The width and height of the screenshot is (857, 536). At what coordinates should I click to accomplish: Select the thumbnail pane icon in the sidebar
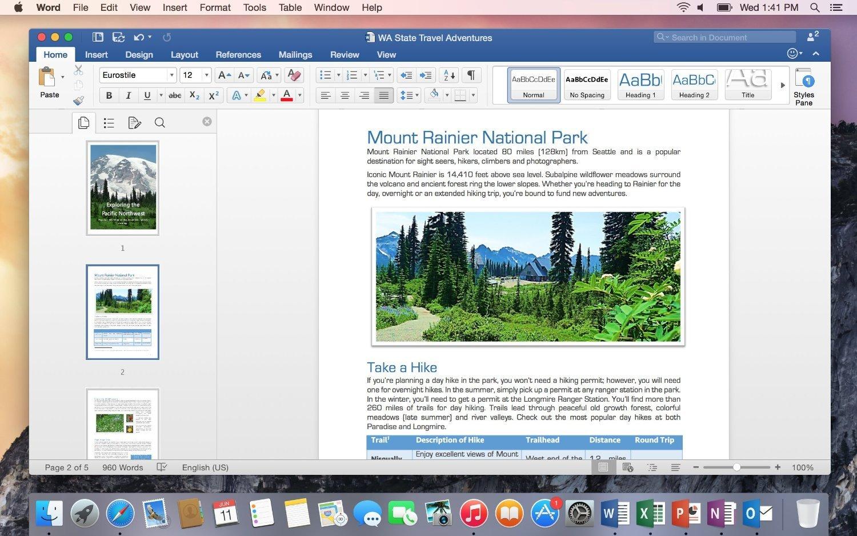[83, 122]
